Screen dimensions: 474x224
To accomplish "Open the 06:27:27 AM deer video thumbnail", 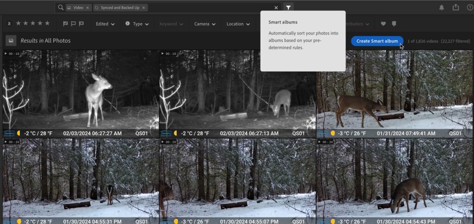I will pos(81,94).
